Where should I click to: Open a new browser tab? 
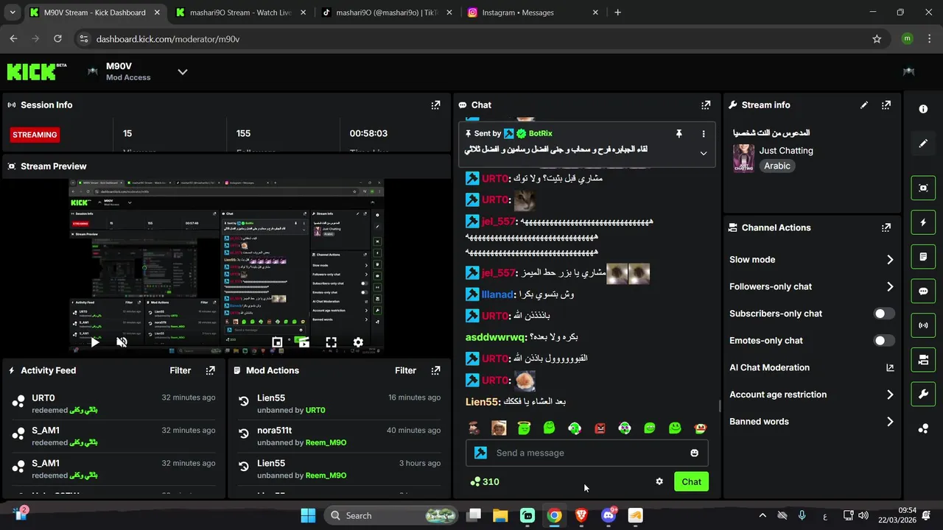click(x=617, y=13)
